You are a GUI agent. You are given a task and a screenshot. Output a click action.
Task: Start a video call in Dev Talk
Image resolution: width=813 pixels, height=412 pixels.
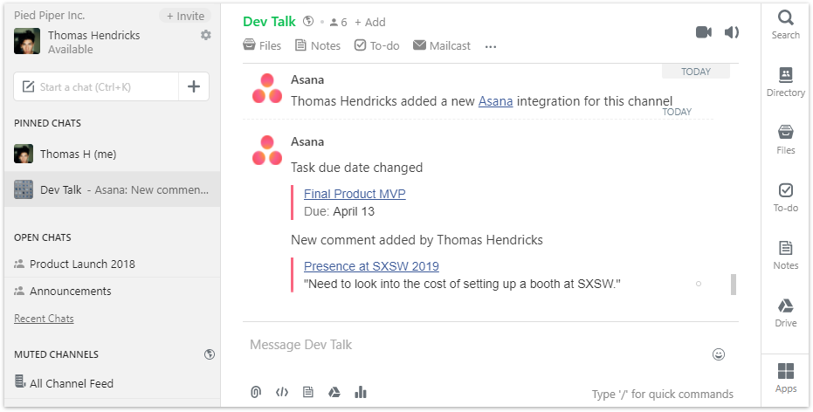704,32
